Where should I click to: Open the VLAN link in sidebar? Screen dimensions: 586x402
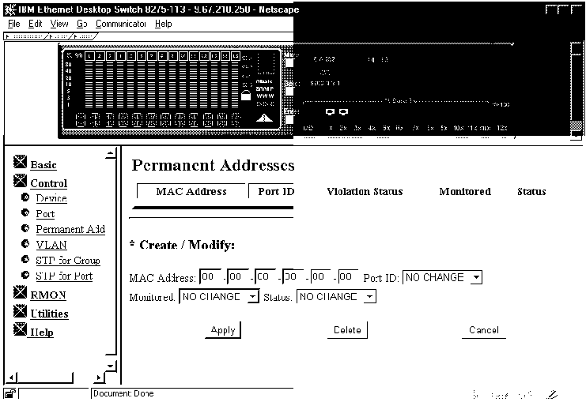[x=51, y=245]
